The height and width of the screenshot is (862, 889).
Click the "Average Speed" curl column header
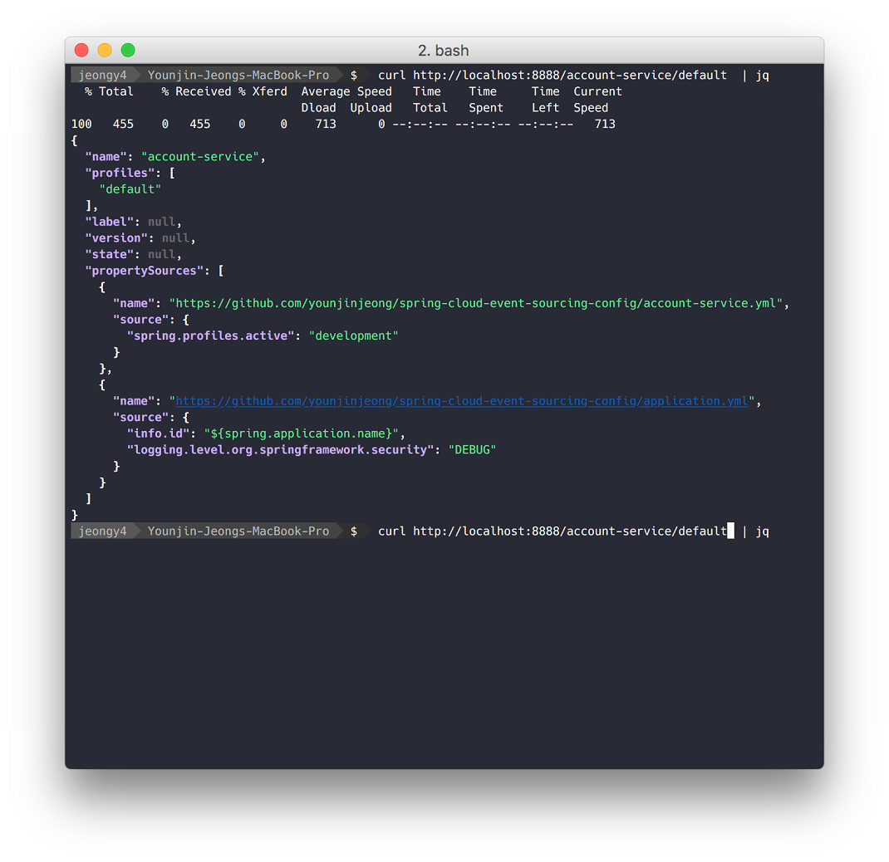pyautogui.click(x=346, y=91)
